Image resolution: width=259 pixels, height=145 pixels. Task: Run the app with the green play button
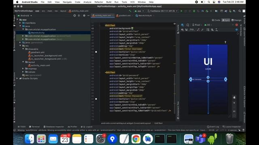click(x=181, y=11)
